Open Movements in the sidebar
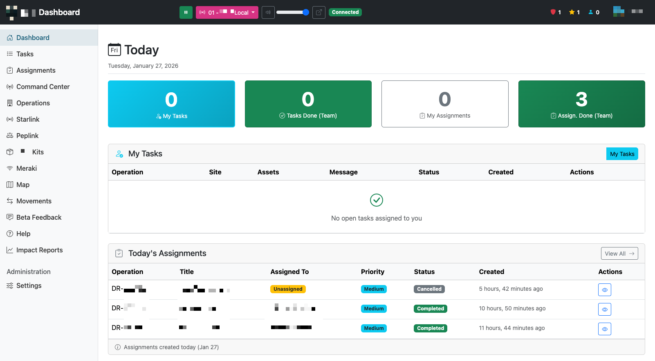The width and height of the screenshot is (655, 361). tap(49, 201)
